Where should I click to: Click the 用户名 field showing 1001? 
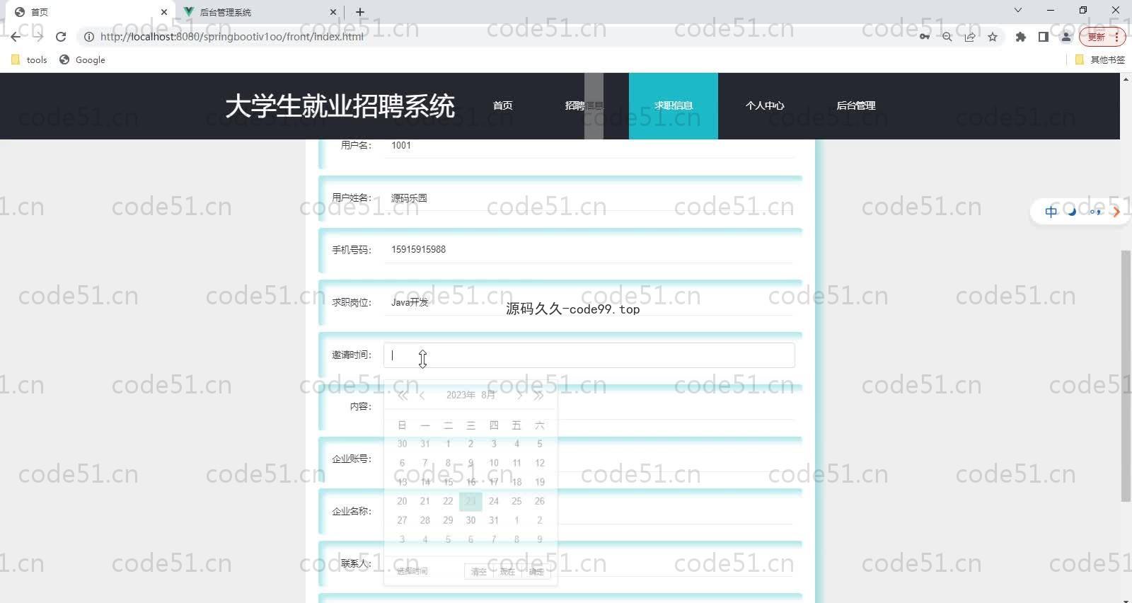[589, 146]
